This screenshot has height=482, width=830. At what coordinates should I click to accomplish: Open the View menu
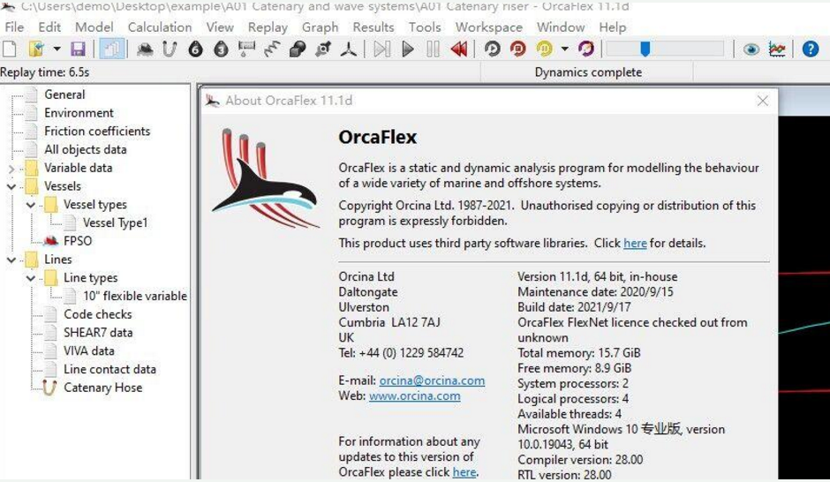pyautogui.click(x=220, y=27)
